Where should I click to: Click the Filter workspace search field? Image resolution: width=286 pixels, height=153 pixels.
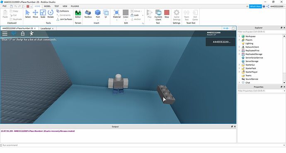261,32
